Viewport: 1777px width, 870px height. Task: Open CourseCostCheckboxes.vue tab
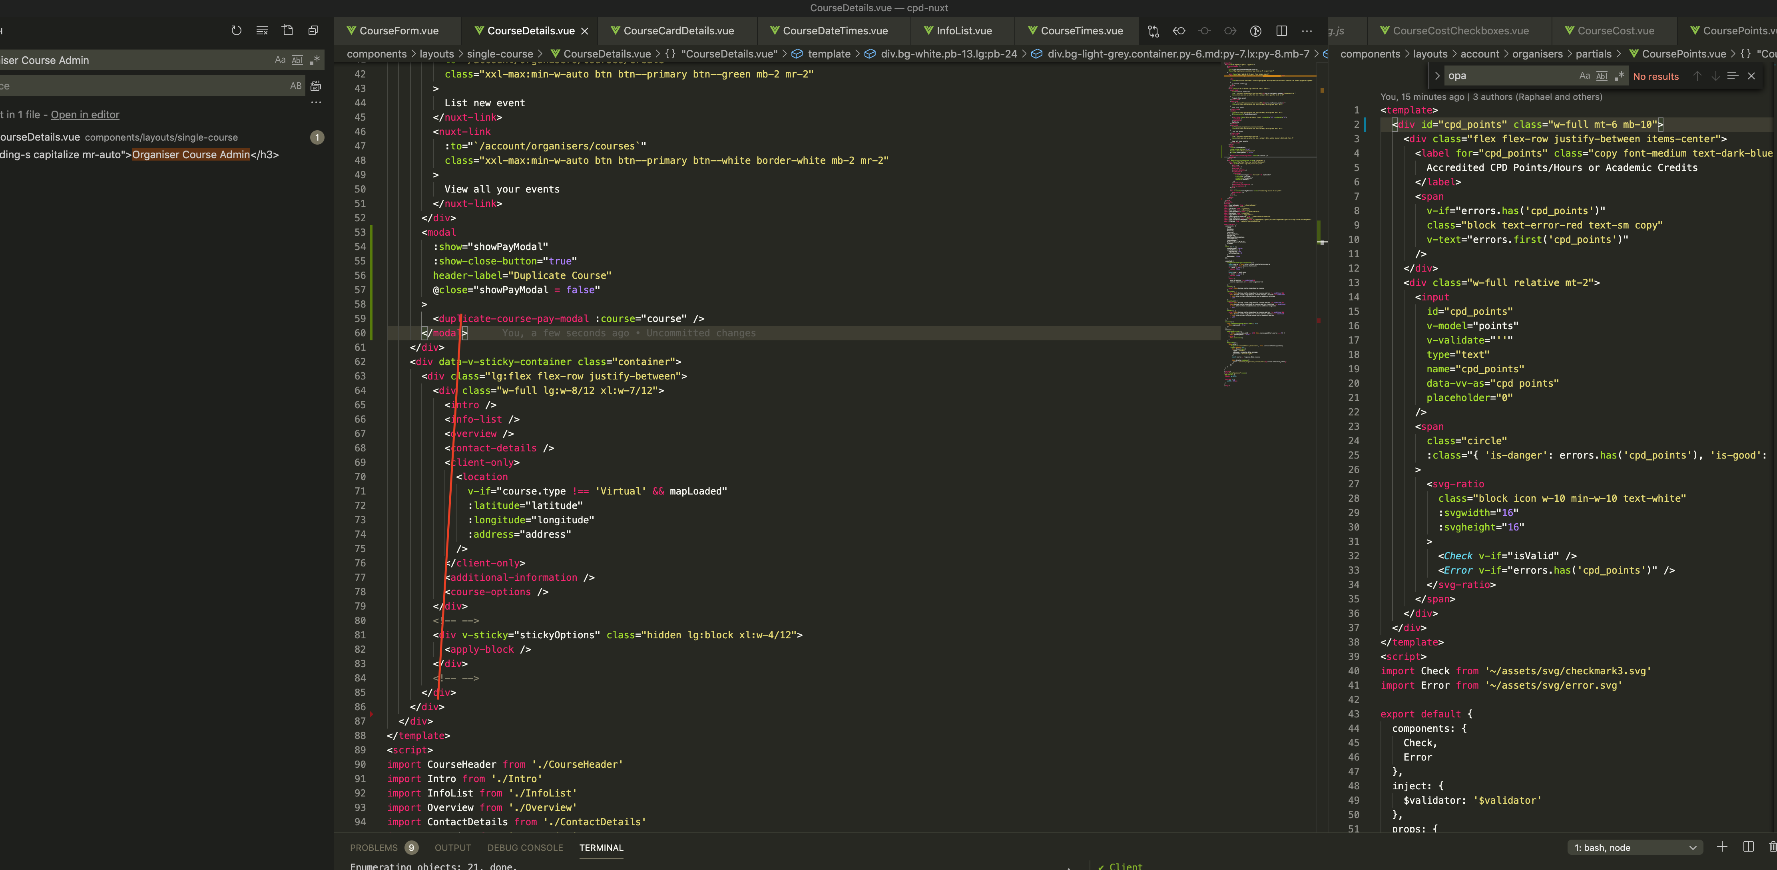pos(1460,30)
